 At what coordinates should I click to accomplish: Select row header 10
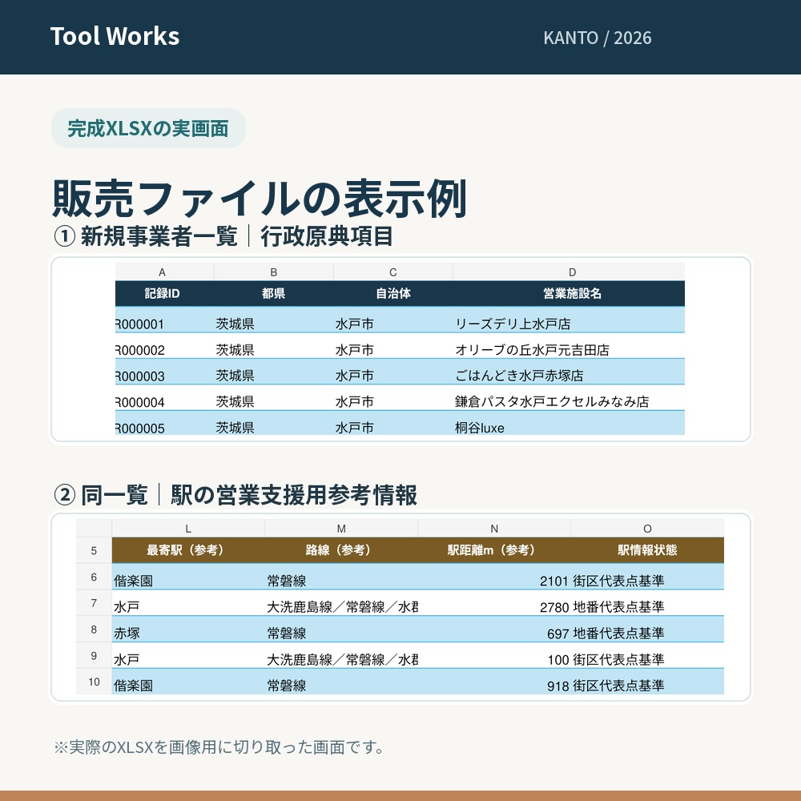[x=94, y=682]
